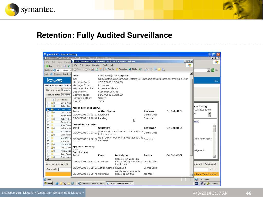Viewport: 263px width, 197px height.
Task: Switch to Enterprise Vault Complia... taskbar button
Action: (x=92, y=183)
